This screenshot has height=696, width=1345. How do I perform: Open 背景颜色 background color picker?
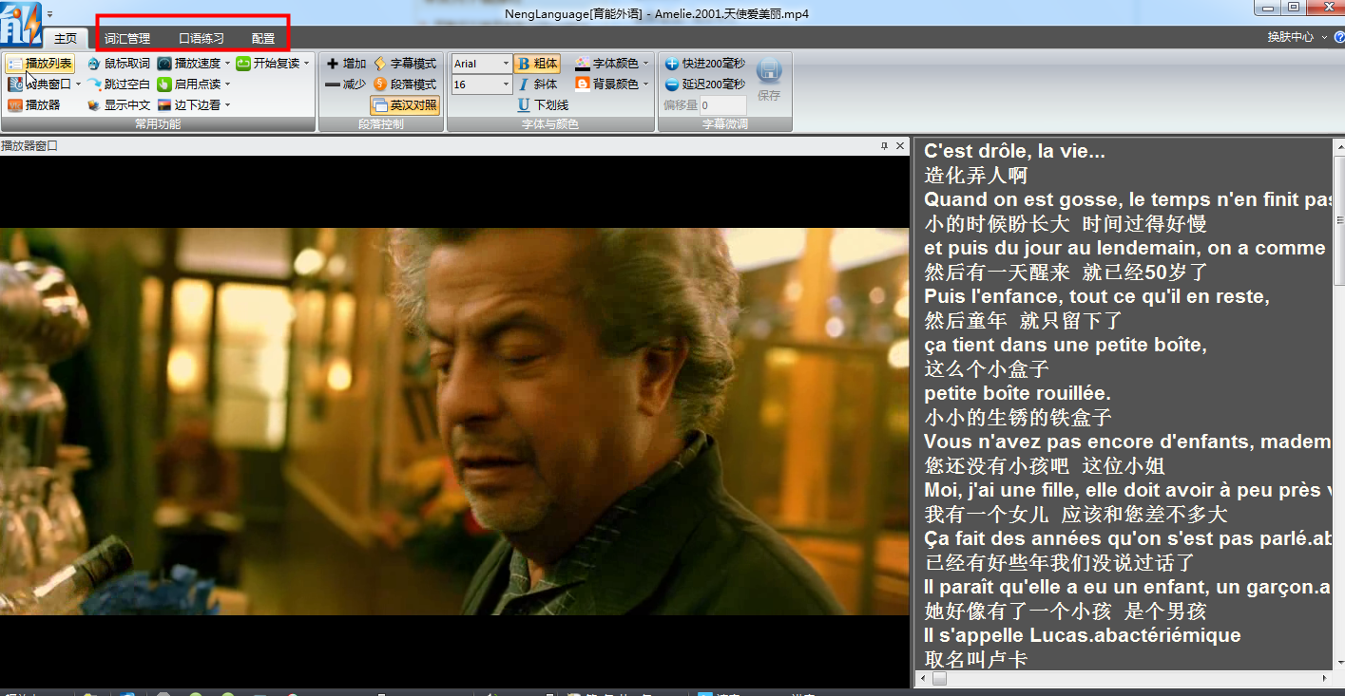(x=607, y=85)
